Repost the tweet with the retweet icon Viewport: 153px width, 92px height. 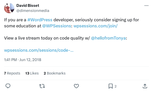pos(42,86)
